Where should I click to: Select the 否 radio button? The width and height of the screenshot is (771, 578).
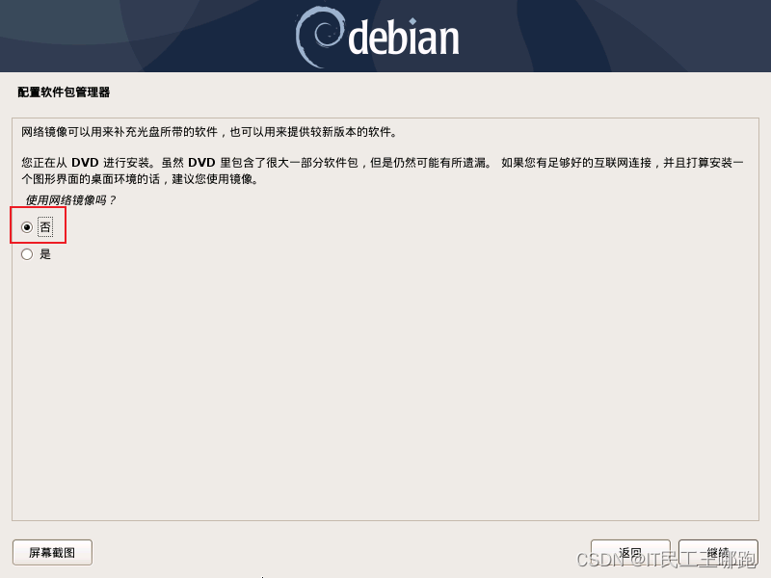[x=27, y=227]
